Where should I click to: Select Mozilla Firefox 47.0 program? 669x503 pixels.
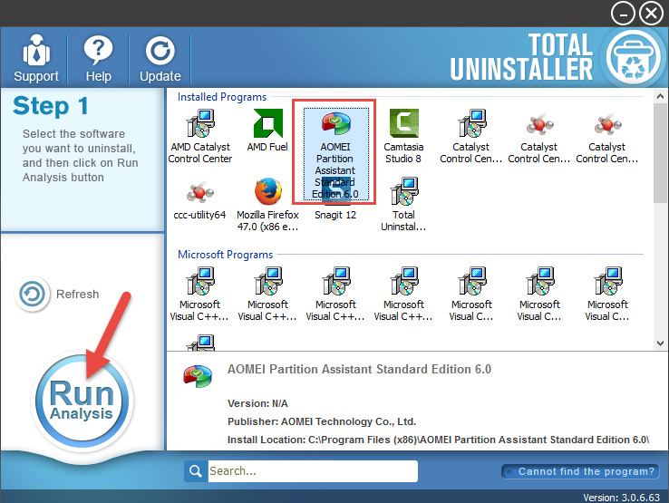tap(267, 205)
